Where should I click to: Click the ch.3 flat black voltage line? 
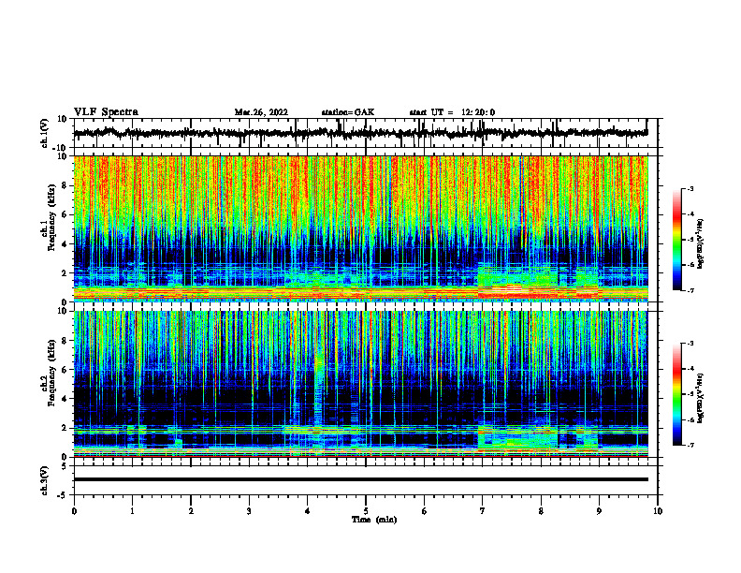pos(360,479)
